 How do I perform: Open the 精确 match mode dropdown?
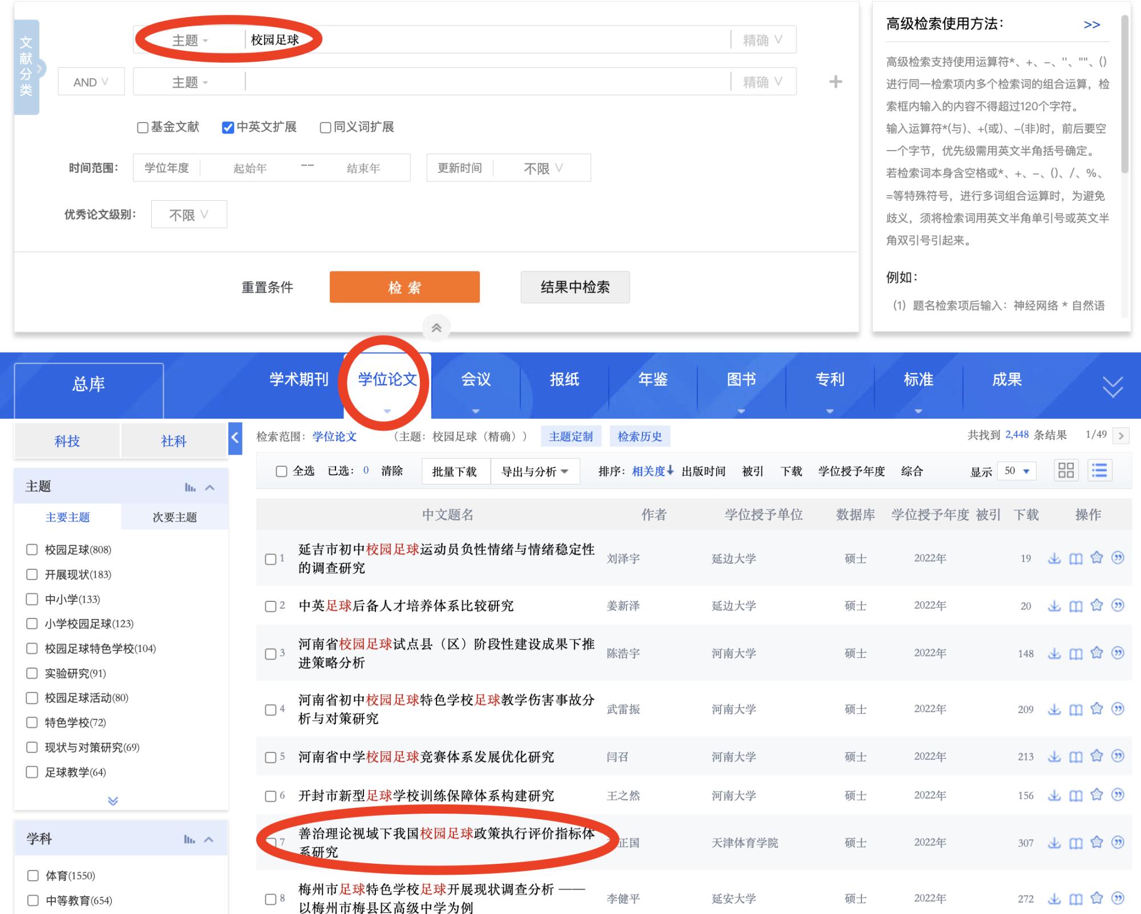[763, 39]
